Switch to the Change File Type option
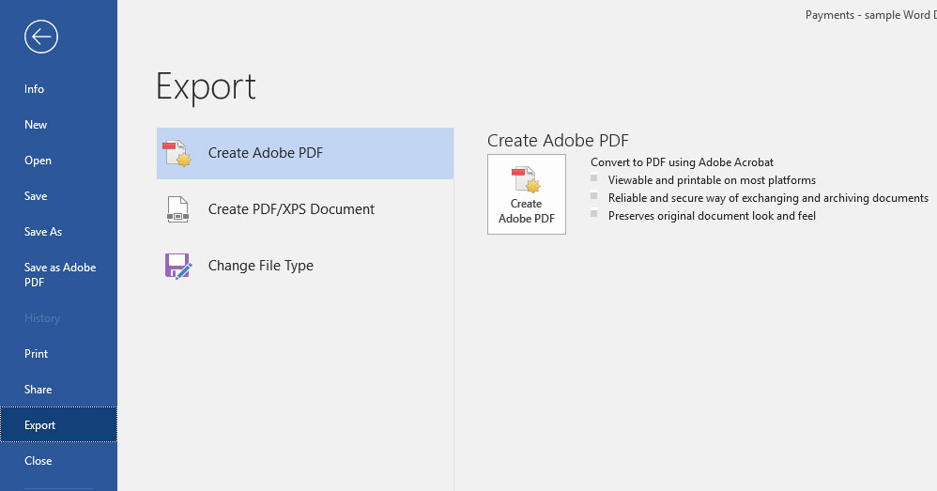This screenshot has height=491, width=937. pyautogui.click(x=261, y=266)
